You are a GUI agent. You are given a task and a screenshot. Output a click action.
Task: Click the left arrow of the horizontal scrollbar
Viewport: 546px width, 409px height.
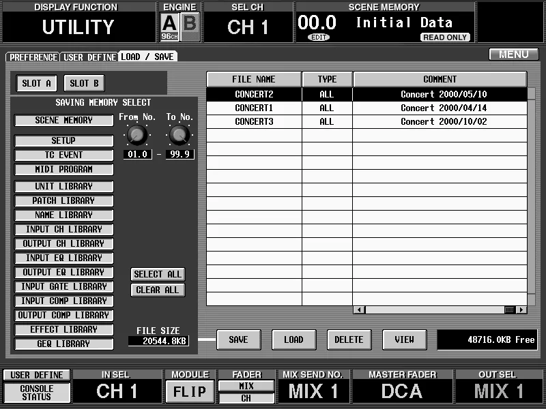point(359,309)
